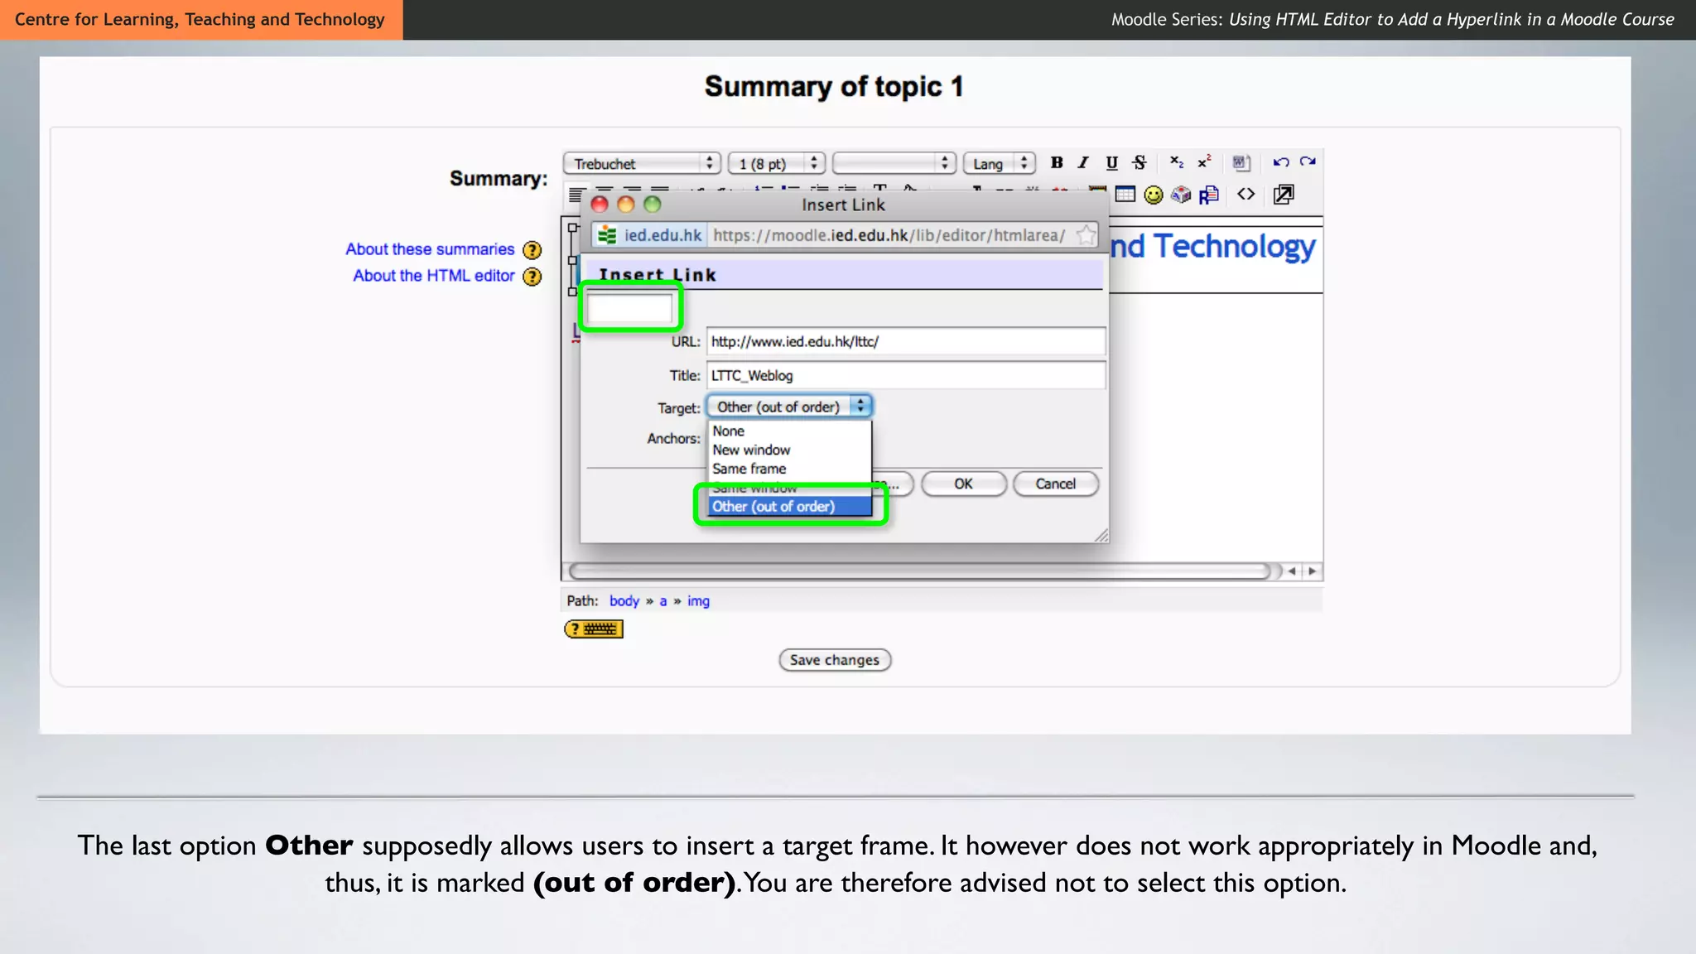The image size is (1696, 954).
Task: Open the search and replace icon
Action: click(x=1209, y=195)
